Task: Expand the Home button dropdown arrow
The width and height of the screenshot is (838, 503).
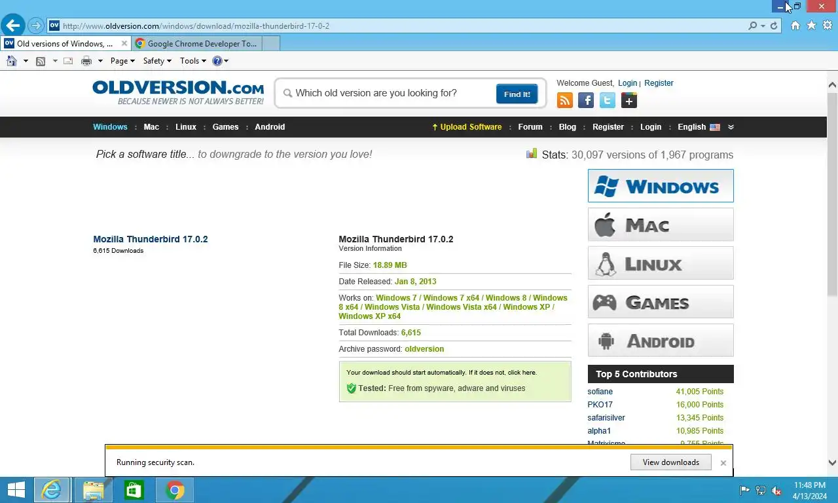Action: pyautogui.click(x=26, y=61)
